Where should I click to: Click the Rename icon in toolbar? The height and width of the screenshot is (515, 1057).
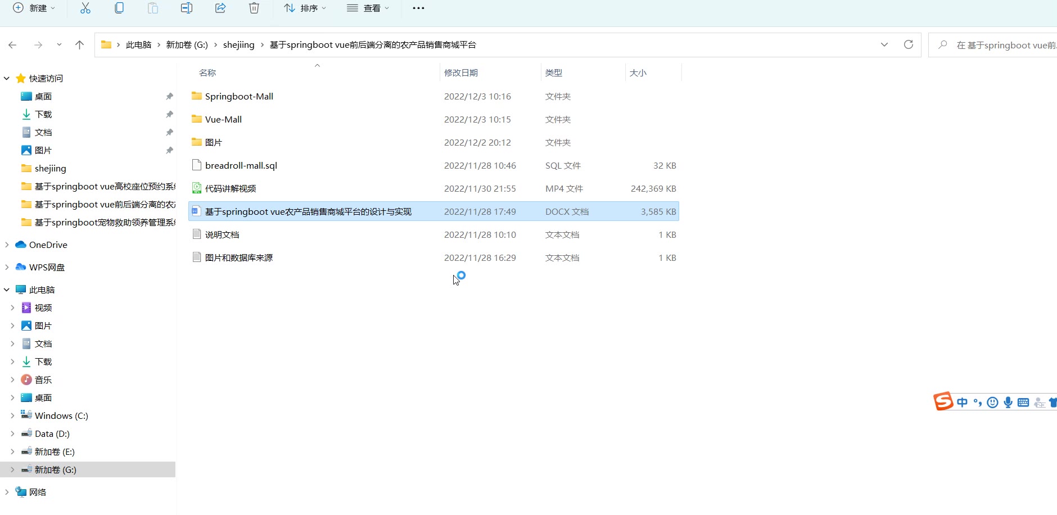pyautogui.click(x=187, y=8)
